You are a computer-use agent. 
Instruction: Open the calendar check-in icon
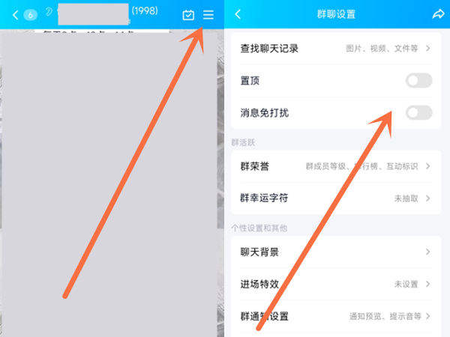[x=189, y=15]
